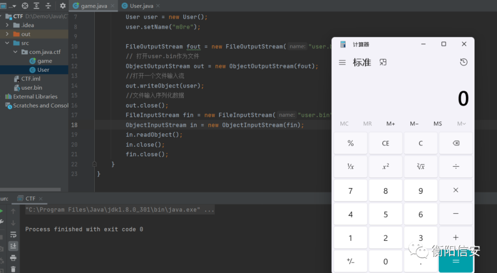
Task: Click Calculator minus button
Action: [456, 214]
